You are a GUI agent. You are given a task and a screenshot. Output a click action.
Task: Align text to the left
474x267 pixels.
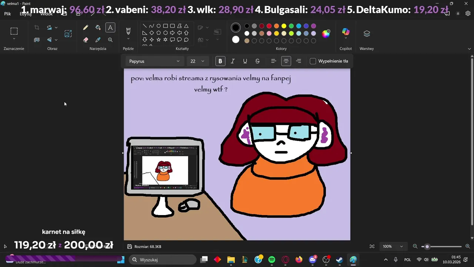274,61
